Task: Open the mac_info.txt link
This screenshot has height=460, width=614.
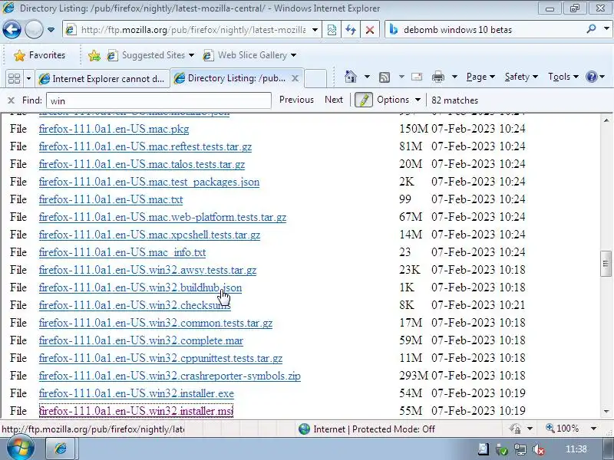Action: pyautogui.click(x=122, y=252)
